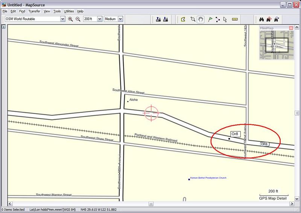Click the Lat/Lon coordinates in status bar

[x=99, y=210]
